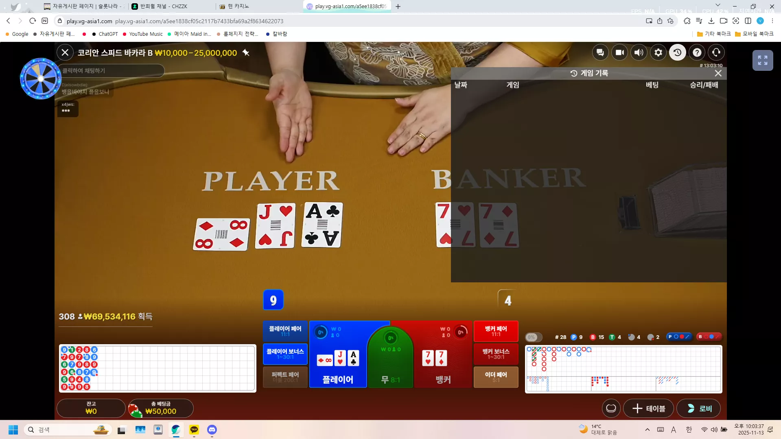This screenshot has width=781, height=439.
Task: Bet on 이더 페어 5:1
Action: pyautogui.click(x=496, y=377)
